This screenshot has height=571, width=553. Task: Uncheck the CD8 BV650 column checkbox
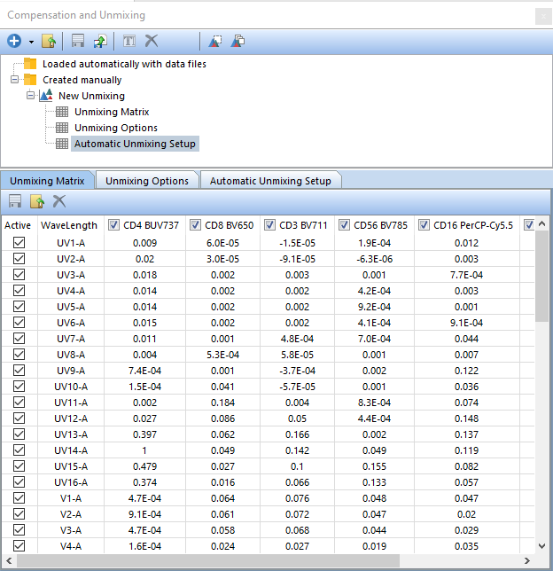click(x=195, y=225)
